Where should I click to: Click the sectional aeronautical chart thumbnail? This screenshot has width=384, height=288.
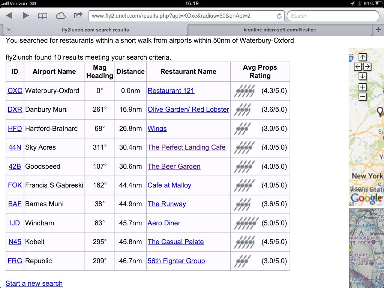click(366, 248)
